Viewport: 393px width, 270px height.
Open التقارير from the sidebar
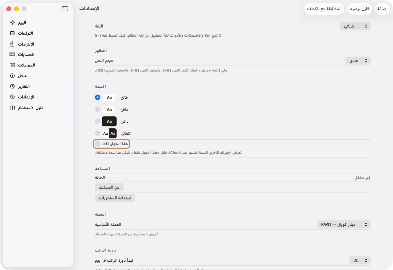point(38,86)
